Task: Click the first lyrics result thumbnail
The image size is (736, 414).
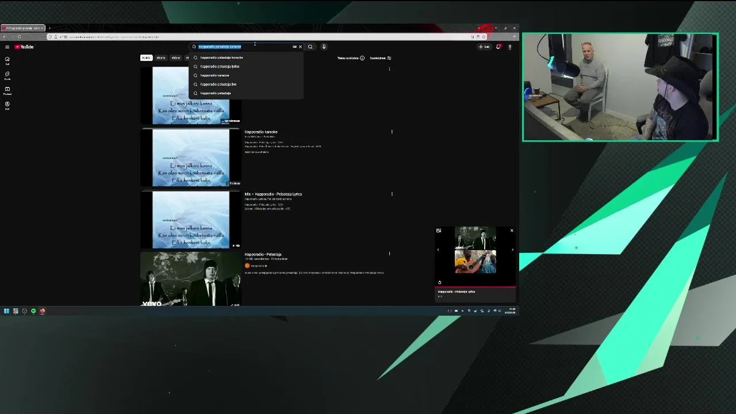Action: (x=191, y=95)
